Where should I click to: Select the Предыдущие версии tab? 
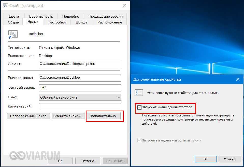pyautogui.click(x=106, y=16)
